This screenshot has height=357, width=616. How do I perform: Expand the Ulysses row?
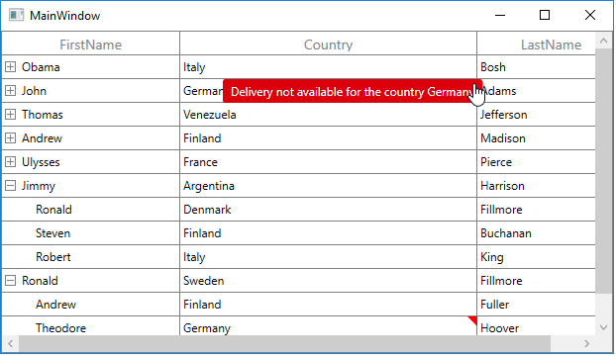coord(11,162)
